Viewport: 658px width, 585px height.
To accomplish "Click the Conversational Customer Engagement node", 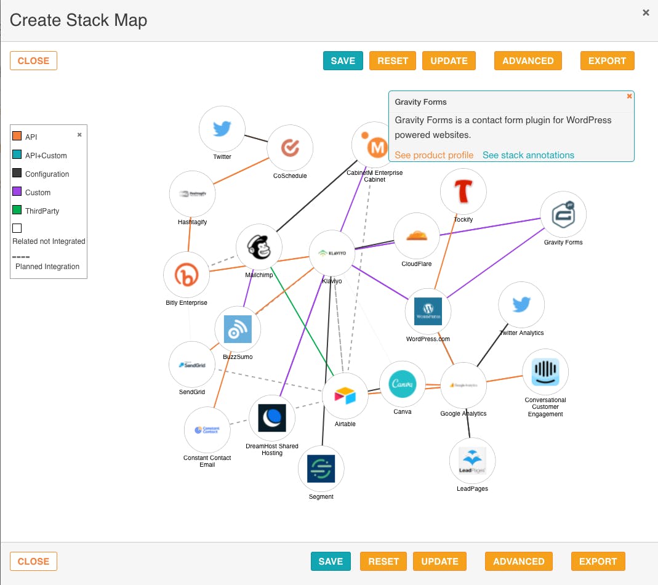I will [x=545, y=372].
